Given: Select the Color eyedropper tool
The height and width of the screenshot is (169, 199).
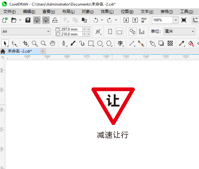Looking at the screenshot, I should 182,43.
